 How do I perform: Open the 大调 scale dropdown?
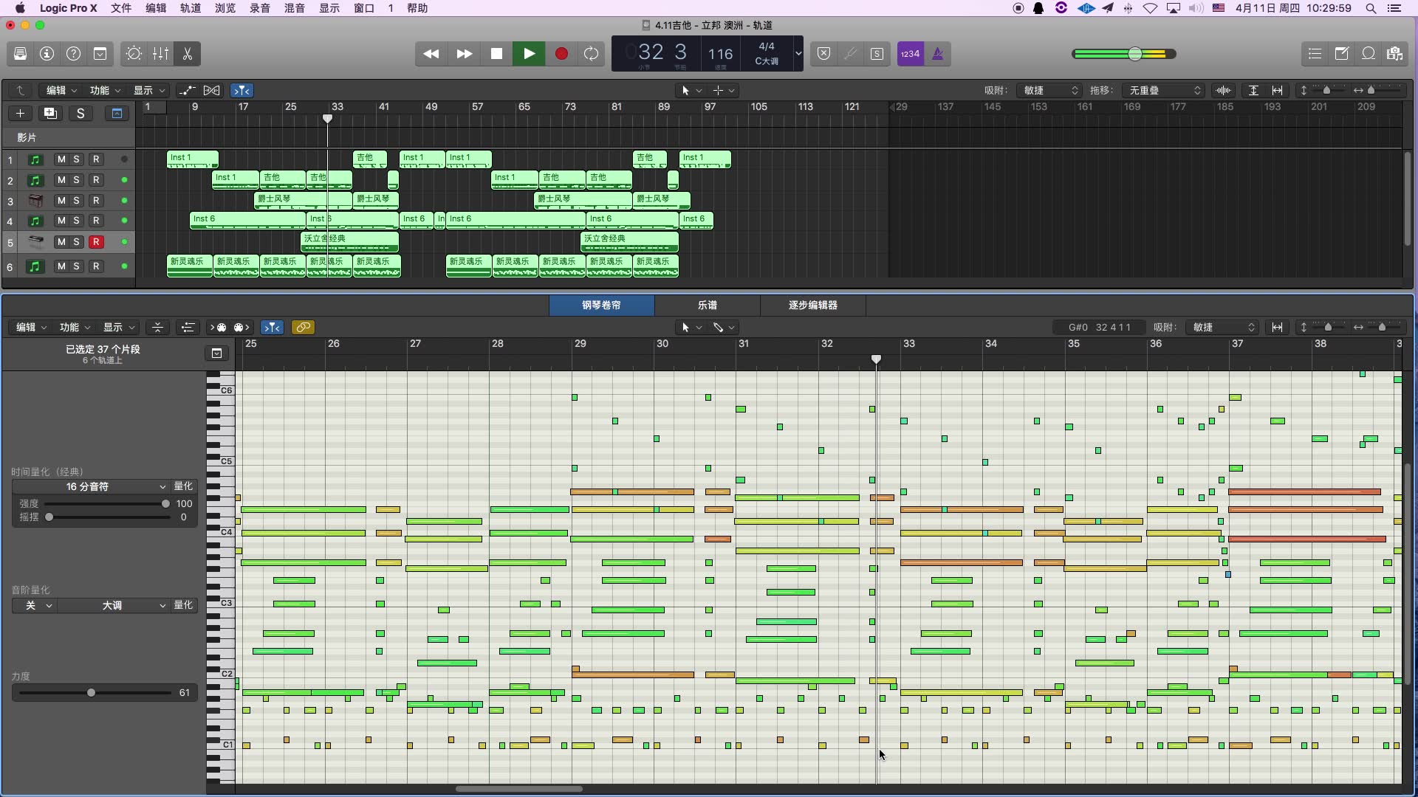112,605
